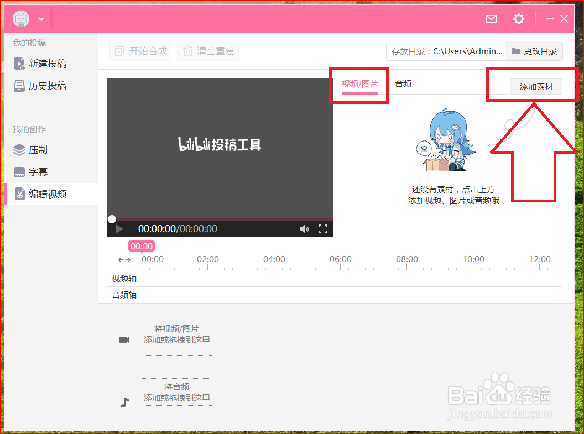
Task: Open the 字幕 subtitle section
Action: (x=51, y=172)
